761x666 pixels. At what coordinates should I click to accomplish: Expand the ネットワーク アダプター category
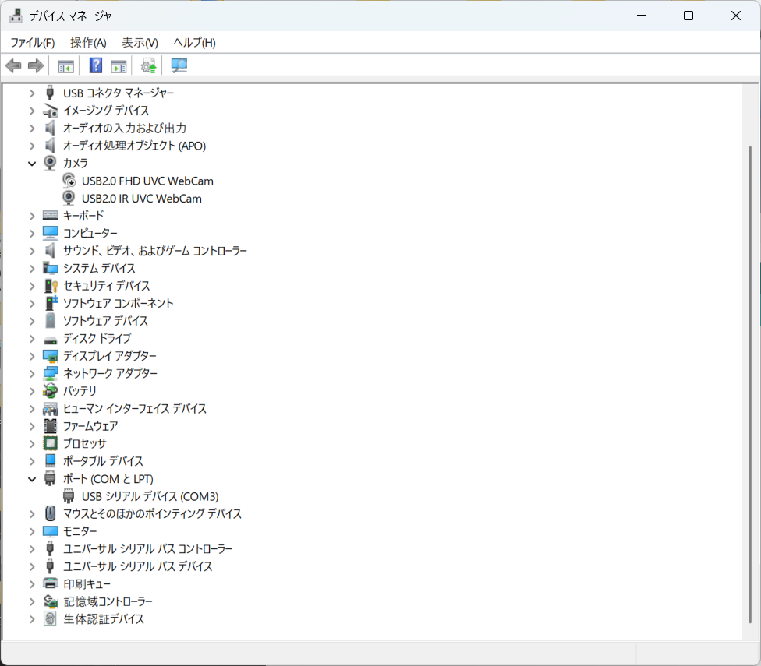pos(32,374)
